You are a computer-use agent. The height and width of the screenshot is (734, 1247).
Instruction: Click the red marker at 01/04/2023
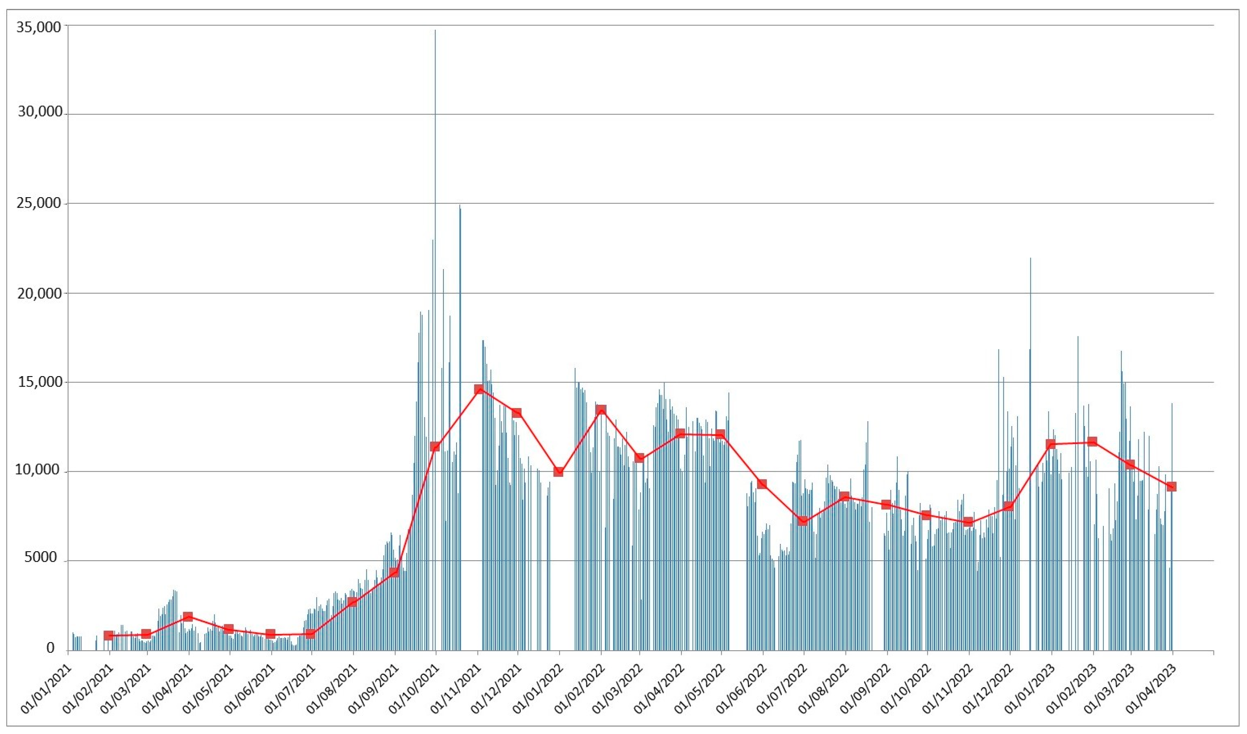click(x=1171, y=487)
